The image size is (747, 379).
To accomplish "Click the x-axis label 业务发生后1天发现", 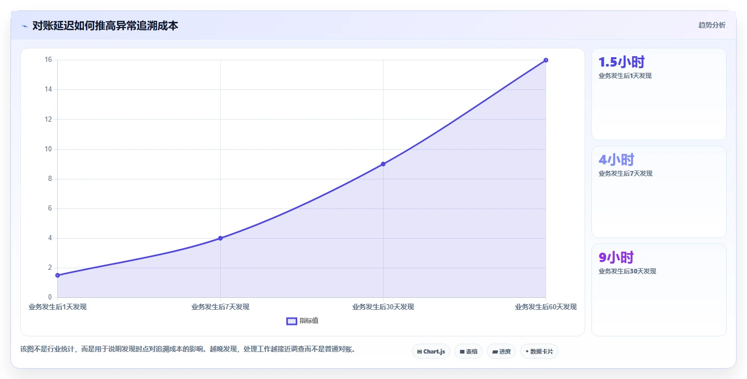I will point(57,307).
